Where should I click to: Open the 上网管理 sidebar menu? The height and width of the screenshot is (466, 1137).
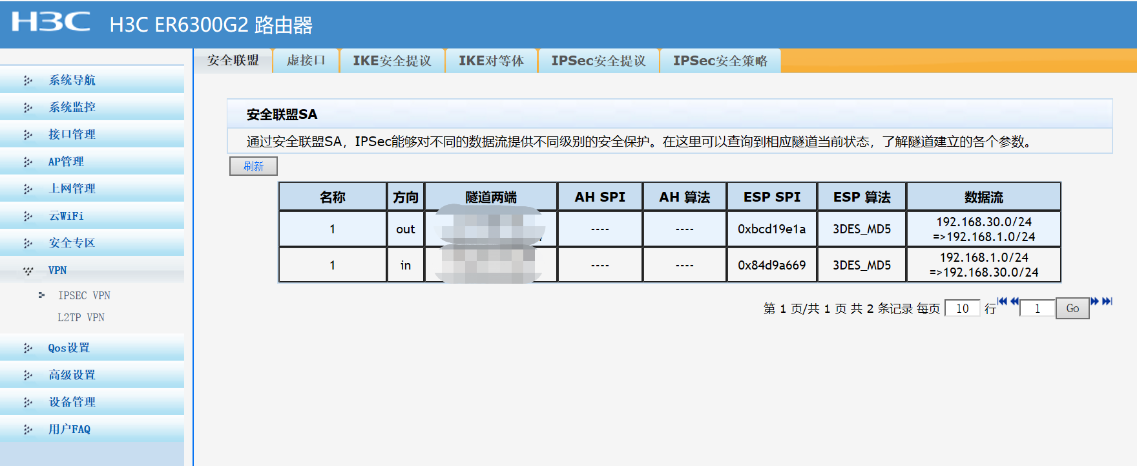click(92, 189)
